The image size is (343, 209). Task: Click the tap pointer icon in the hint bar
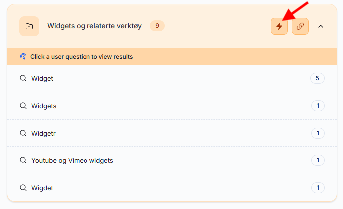point(23,57)
